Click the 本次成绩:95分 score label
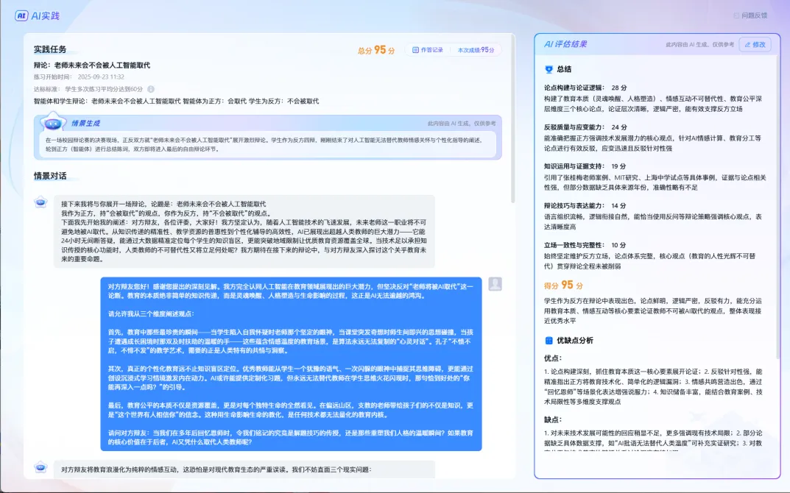Screen dimensions: 790x493 pos(476,50)
